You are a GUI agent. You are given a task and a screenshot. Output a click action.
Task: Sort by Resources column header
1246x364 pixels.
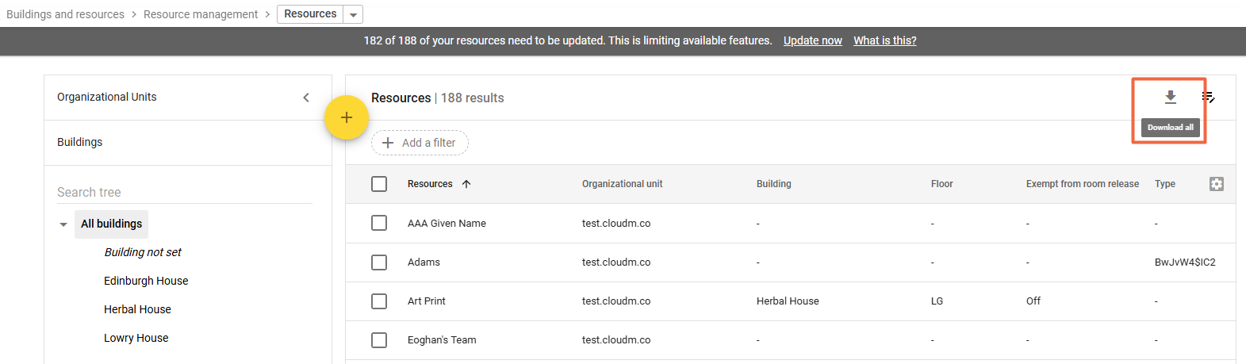(x=430, y=184)
